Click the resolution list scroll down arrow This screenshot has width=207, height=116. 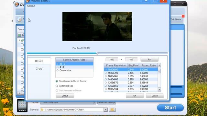159,90
